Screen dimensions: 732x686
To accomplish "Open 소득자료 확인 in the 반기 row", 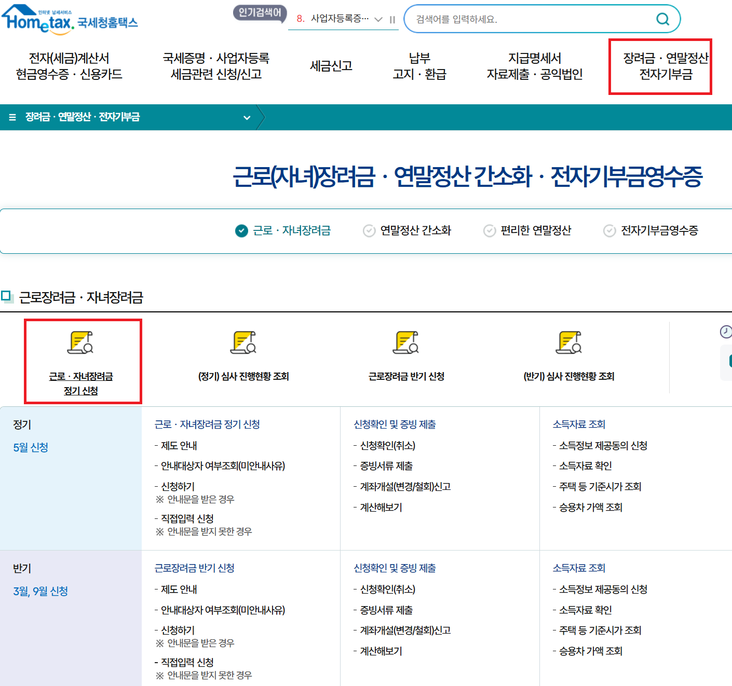I will point(586,610).
